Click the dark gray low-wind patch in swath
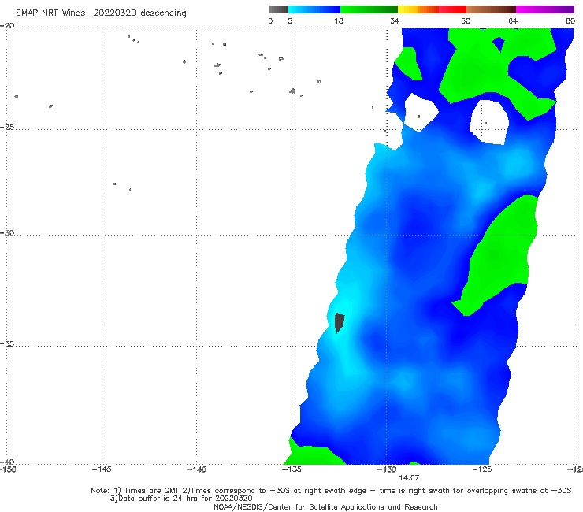 click(339, 322)
